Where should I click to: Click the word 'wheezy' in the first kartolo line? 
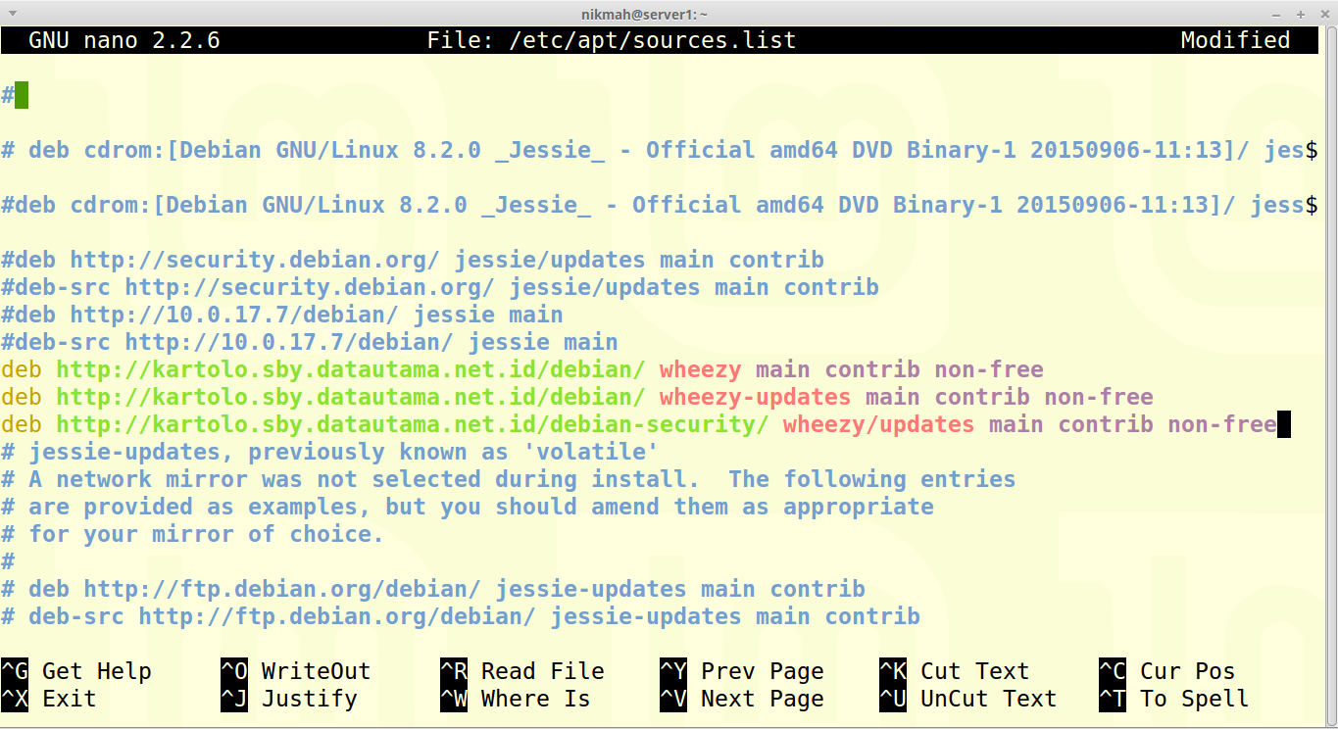coord(700,369)
